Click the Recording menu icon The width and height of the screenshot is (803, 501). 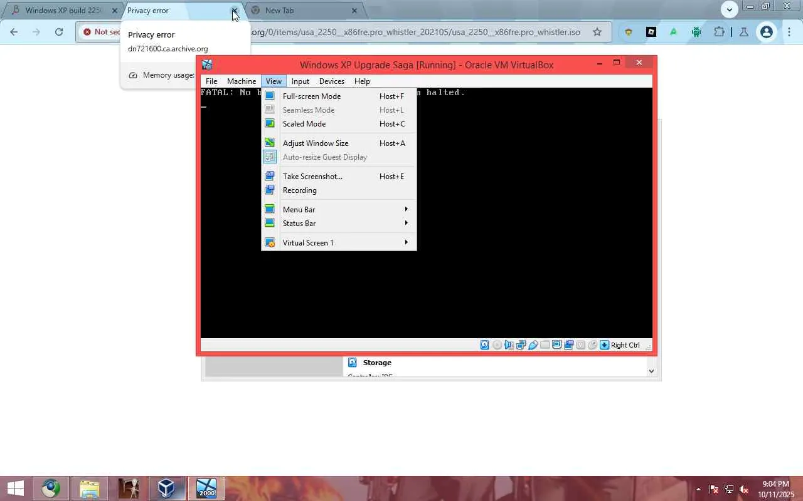270,190
